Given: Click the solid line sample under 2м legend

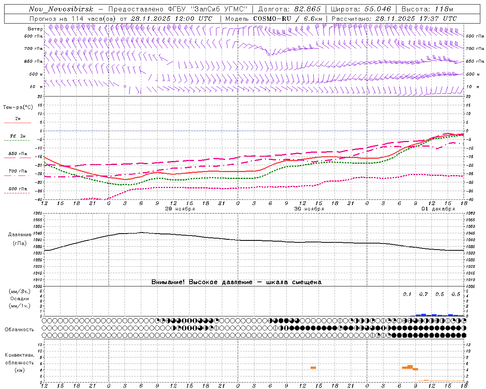Looking at the screenshot, I should coord(17,123).
